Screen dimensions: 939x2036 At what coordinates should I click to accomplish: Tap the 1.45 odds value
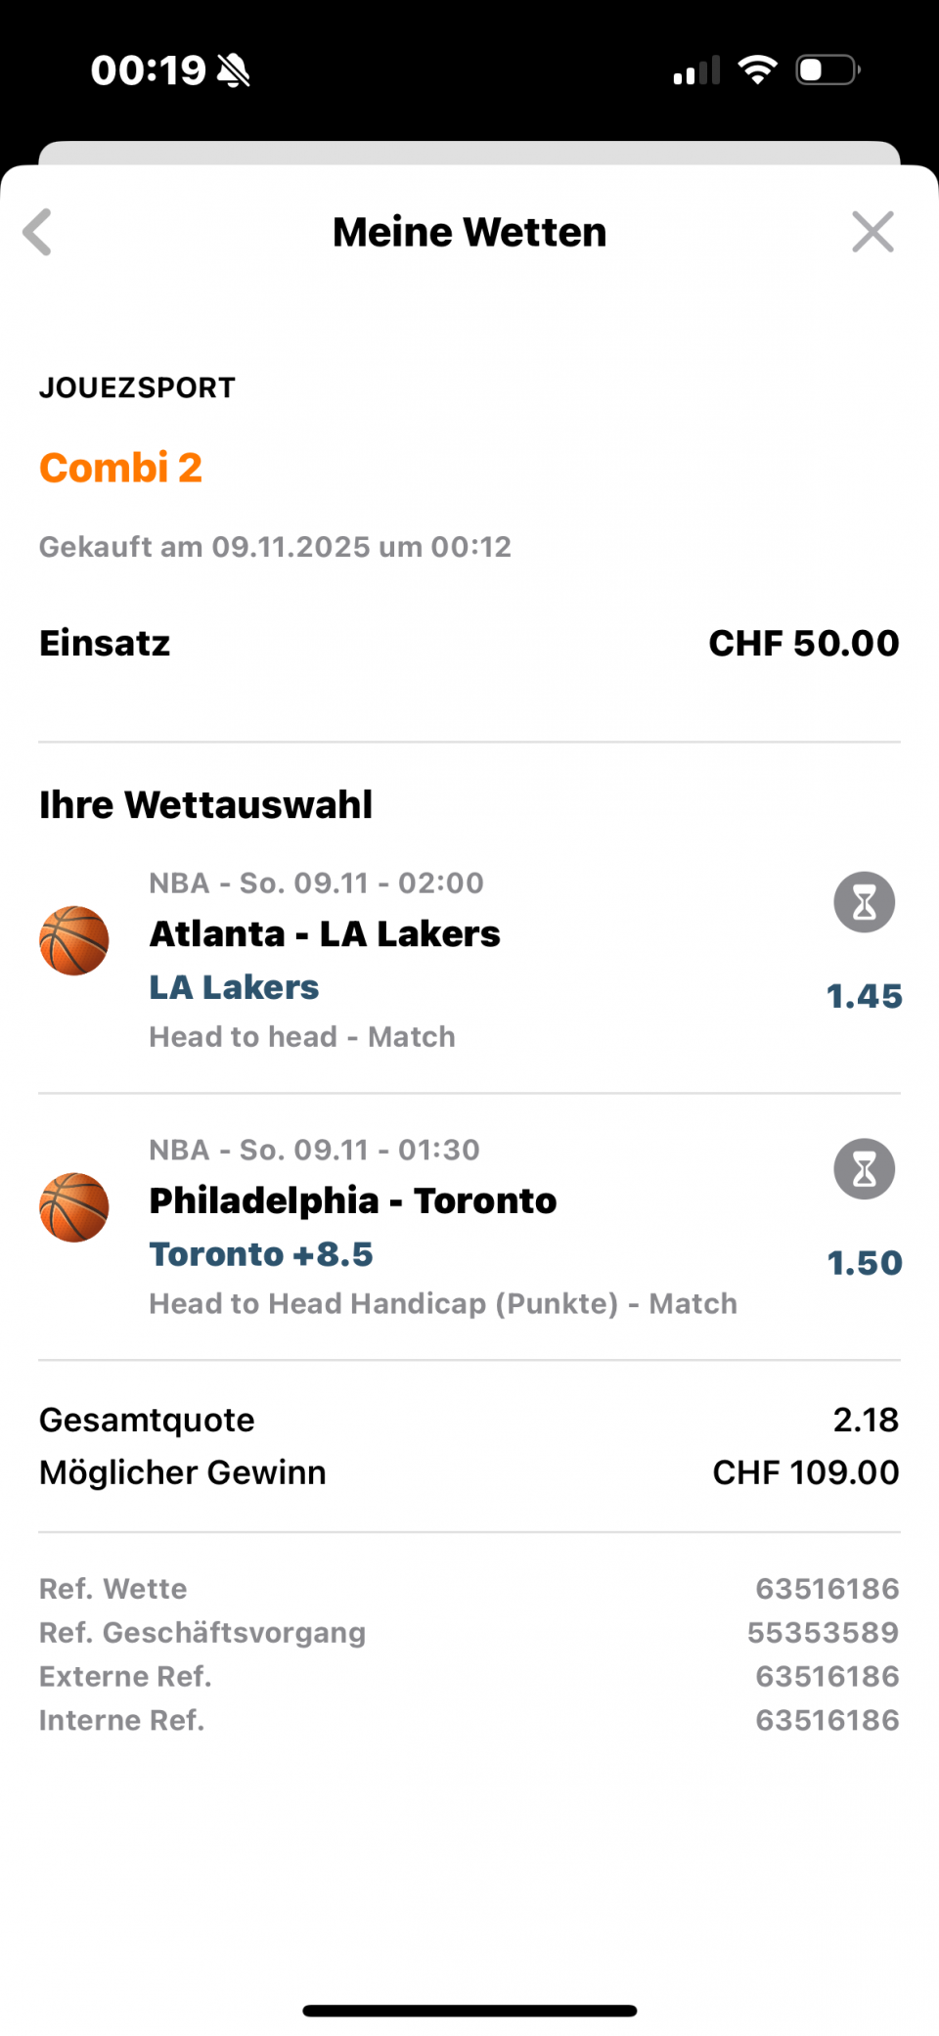pyautogui.click(x=864, y=996)
